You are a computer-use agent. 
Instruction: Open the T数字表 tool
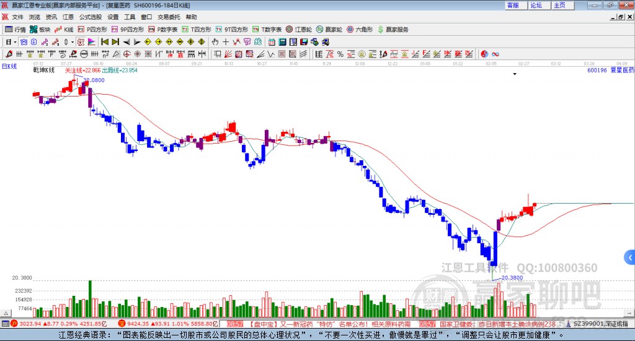click(x=267, y=30)
